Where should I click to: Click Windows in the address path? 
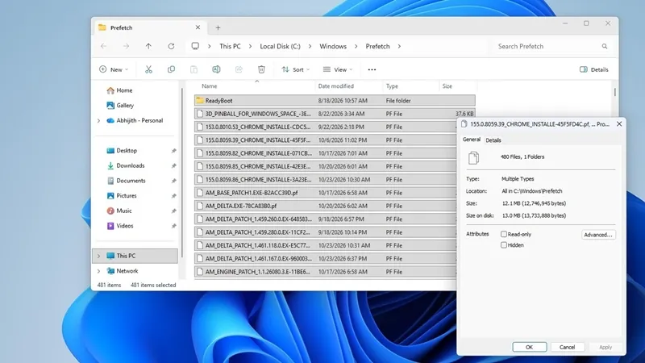click(x=333, y=46)
